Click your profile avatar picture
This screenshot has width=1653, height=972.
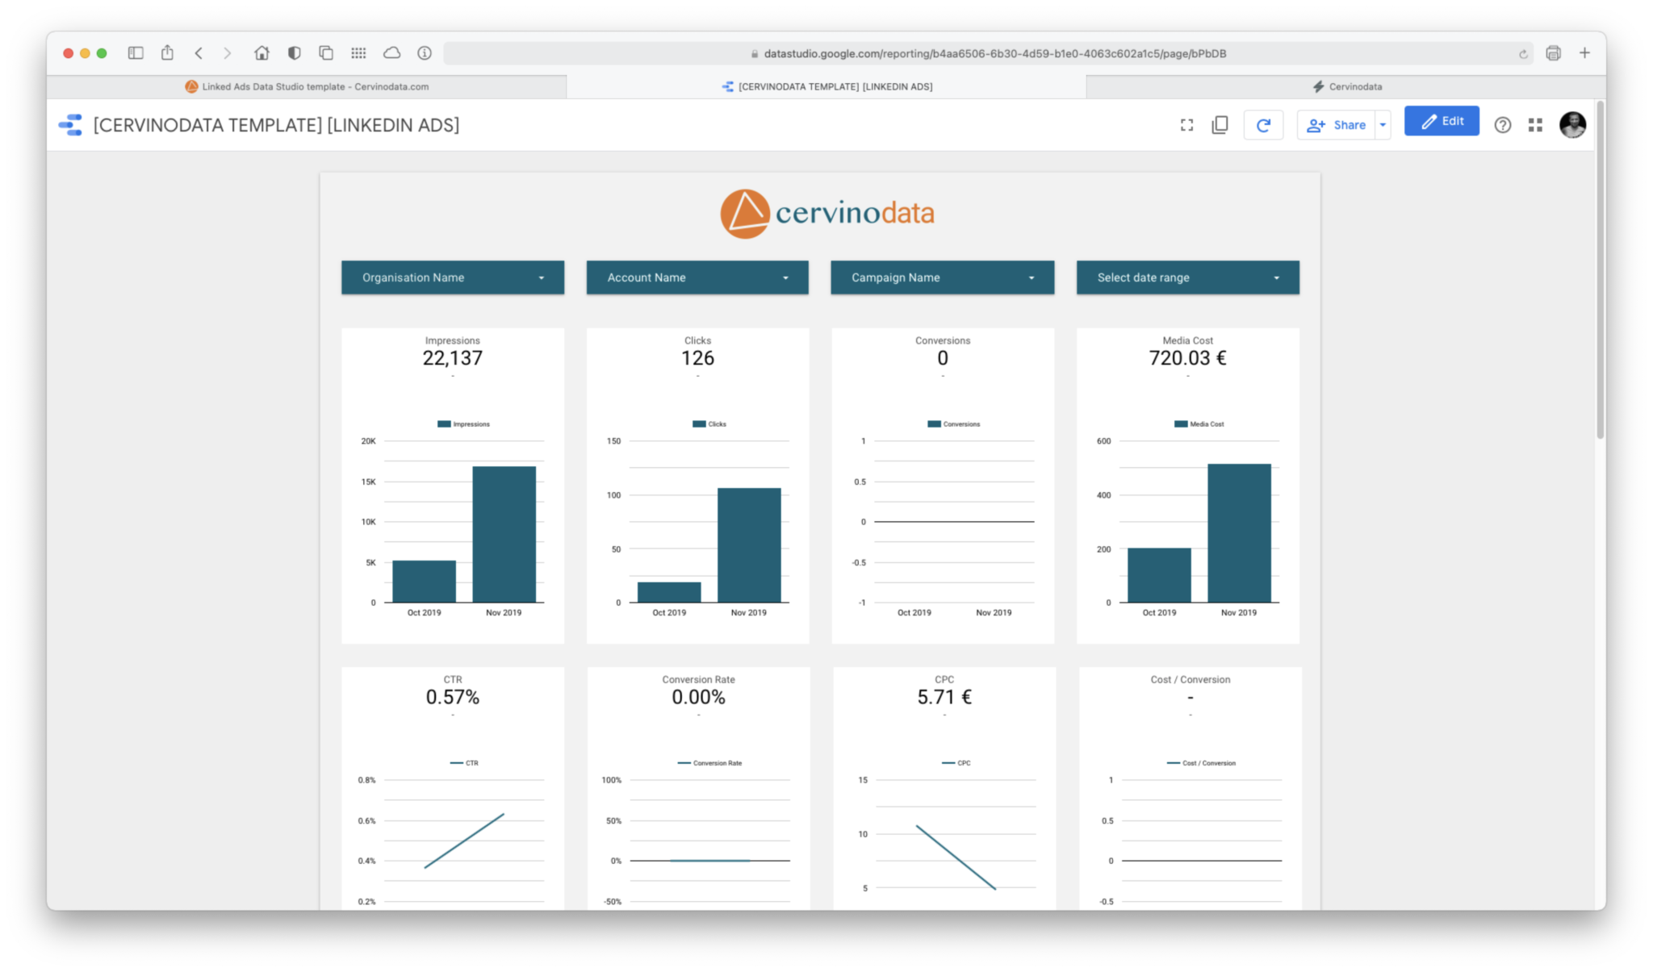(1571, 125)
